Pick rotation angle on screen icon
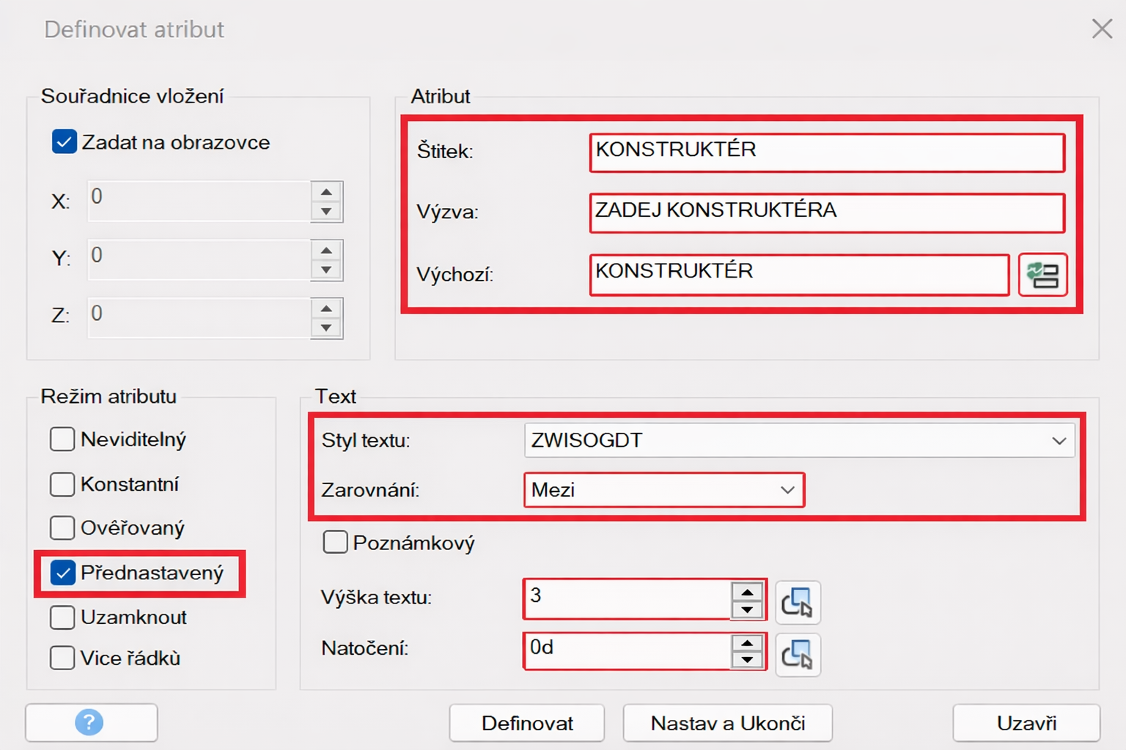 797,654
